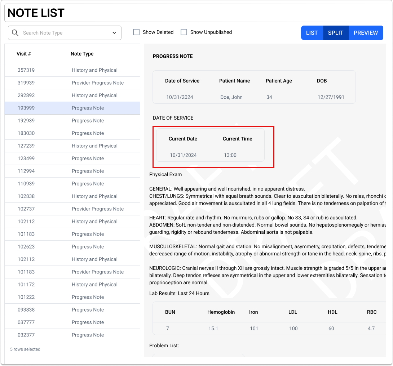Switch to the LIST view tab
The height and width of the screenshot is (366, 393).
312,33
